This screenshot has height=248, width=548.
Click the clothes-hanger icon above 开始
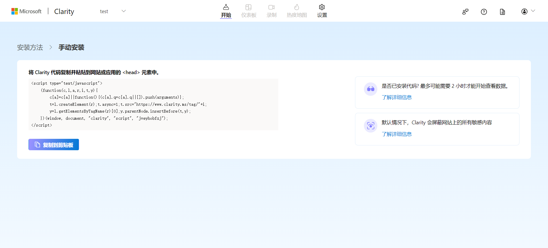(226, 7)
